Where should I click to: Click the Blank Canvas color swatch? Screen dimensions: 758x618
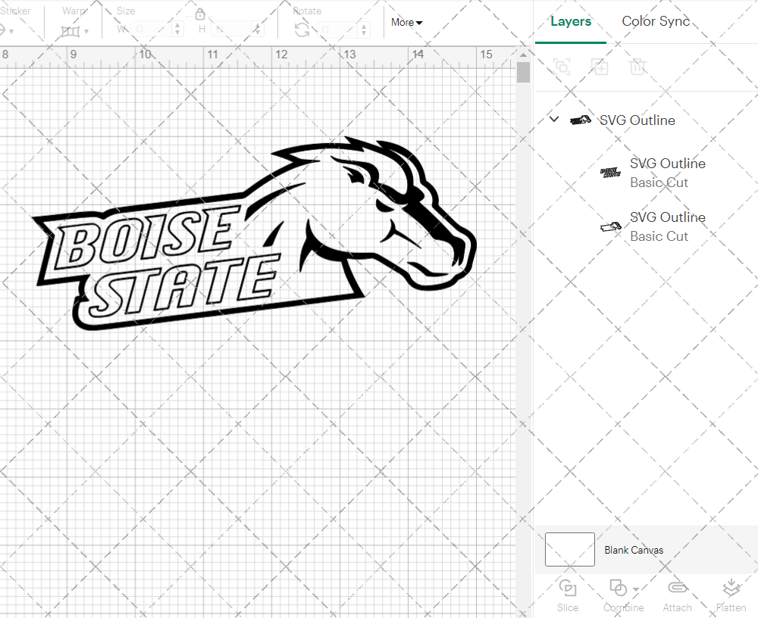[x=569, y=550]
